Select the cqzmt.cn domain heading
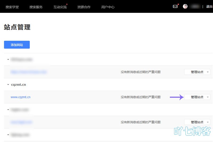Screen dimensions: 213x142 (18, 84)
